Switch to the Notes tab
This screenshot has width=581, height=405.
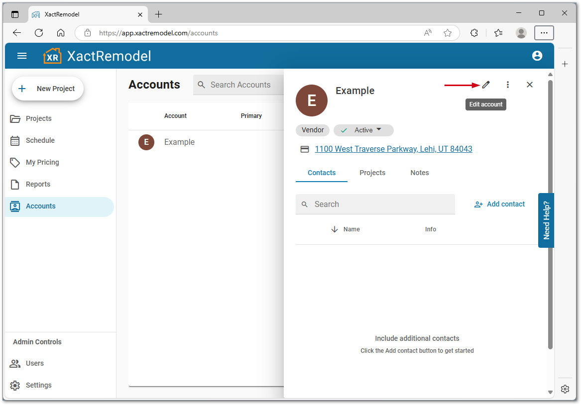click(x=420, y=173)
